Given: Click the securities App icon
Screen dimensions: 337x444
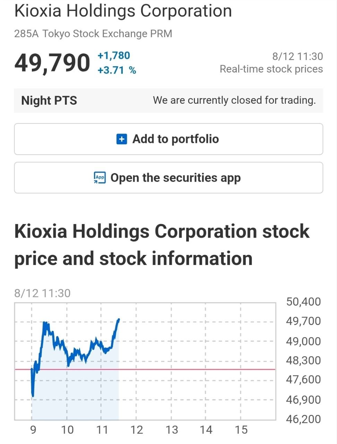Looking at the screenshot, I should [100, 178].
